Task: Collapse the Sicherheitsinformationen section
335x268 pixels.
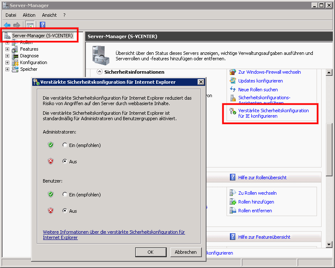Action: click(x=100, y=72)
